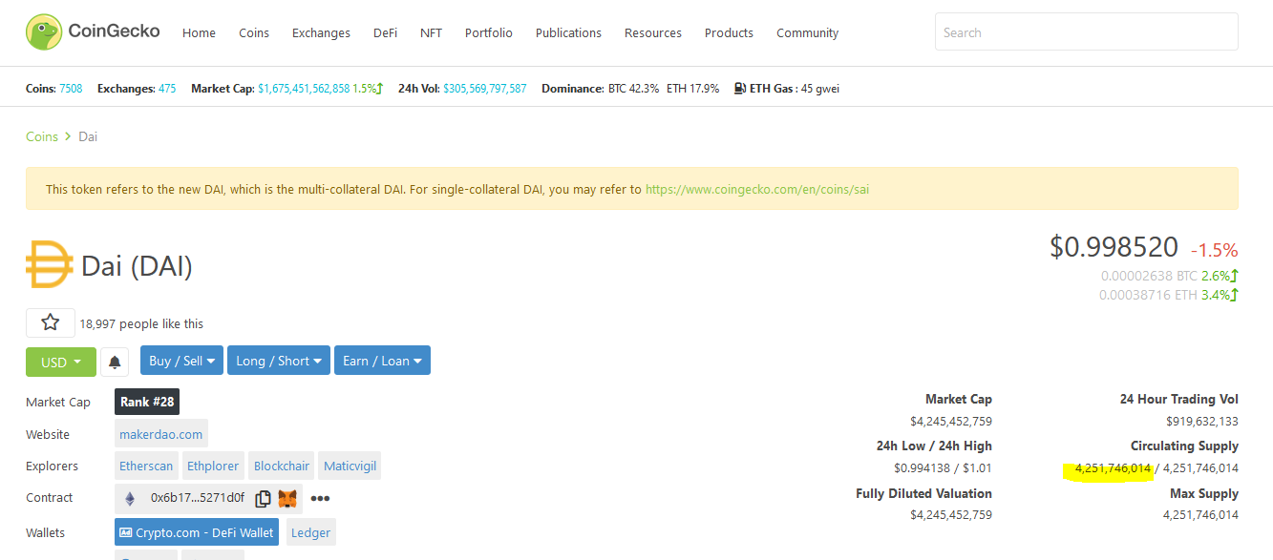The image size is (1273, 560).
Task: Click the -1.5% price change
Action: [1214, 251]
